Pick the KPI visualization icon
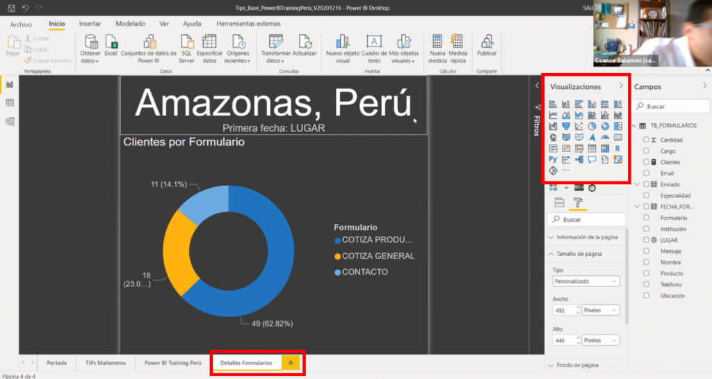Image resolution: width=712 pixels, height=379 pixels. [x=566, y=148]
